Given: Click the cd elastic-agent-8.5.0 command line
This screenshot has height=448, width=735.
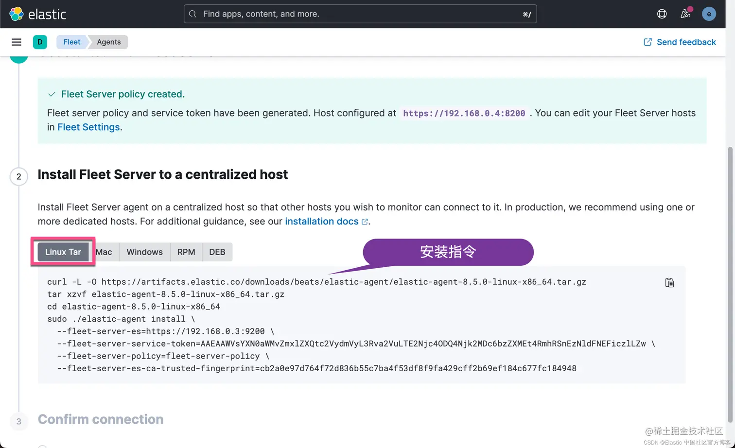Looking at the screenshot, I should 134,307.
